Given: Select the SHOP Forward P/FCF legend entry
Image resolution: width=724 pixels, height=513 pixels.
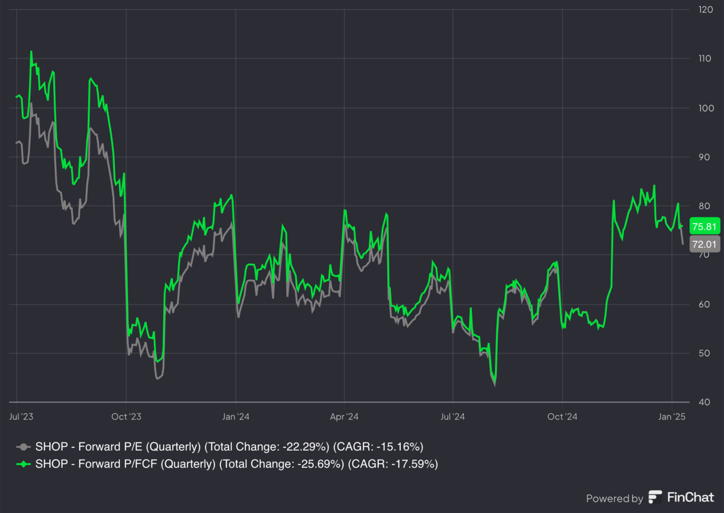Looking at the screenshot, I should coord(227,464).
